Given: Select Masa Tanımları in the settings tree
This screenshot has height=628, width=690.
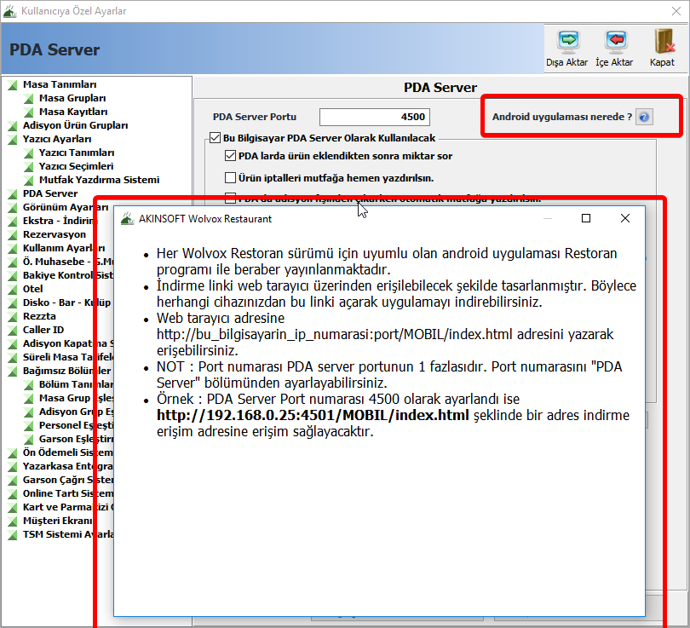Looking at the screenshot, I should click(60, 84).
